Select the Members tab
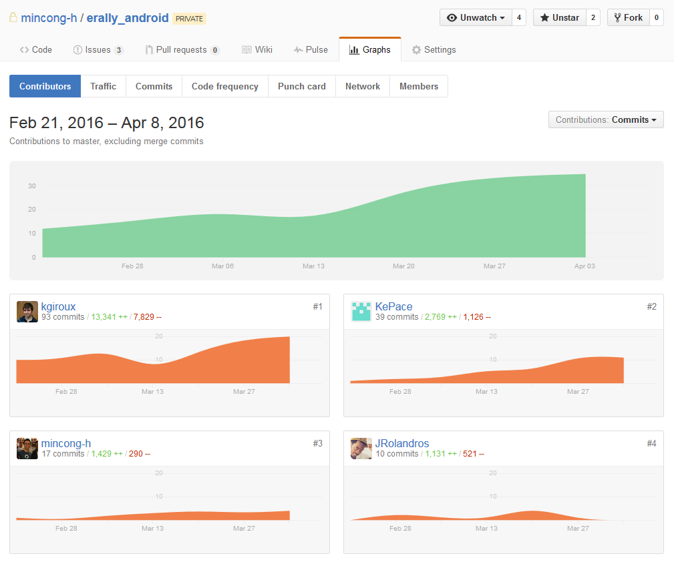 [419, 86]
